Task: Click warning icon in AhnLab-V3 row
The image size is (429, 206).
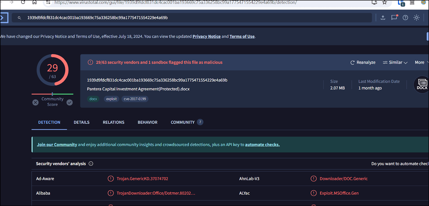Action: coord(313,179)
